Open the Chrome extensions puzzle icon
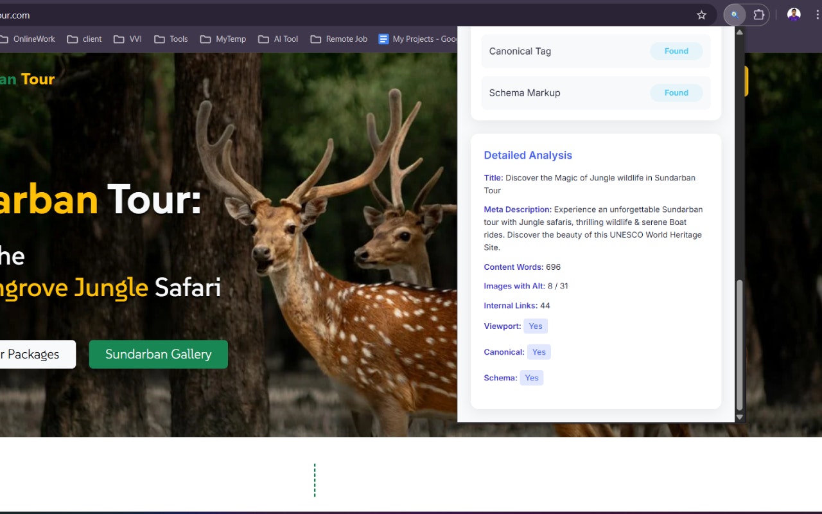The image size is (822, 514). (758, 14)
